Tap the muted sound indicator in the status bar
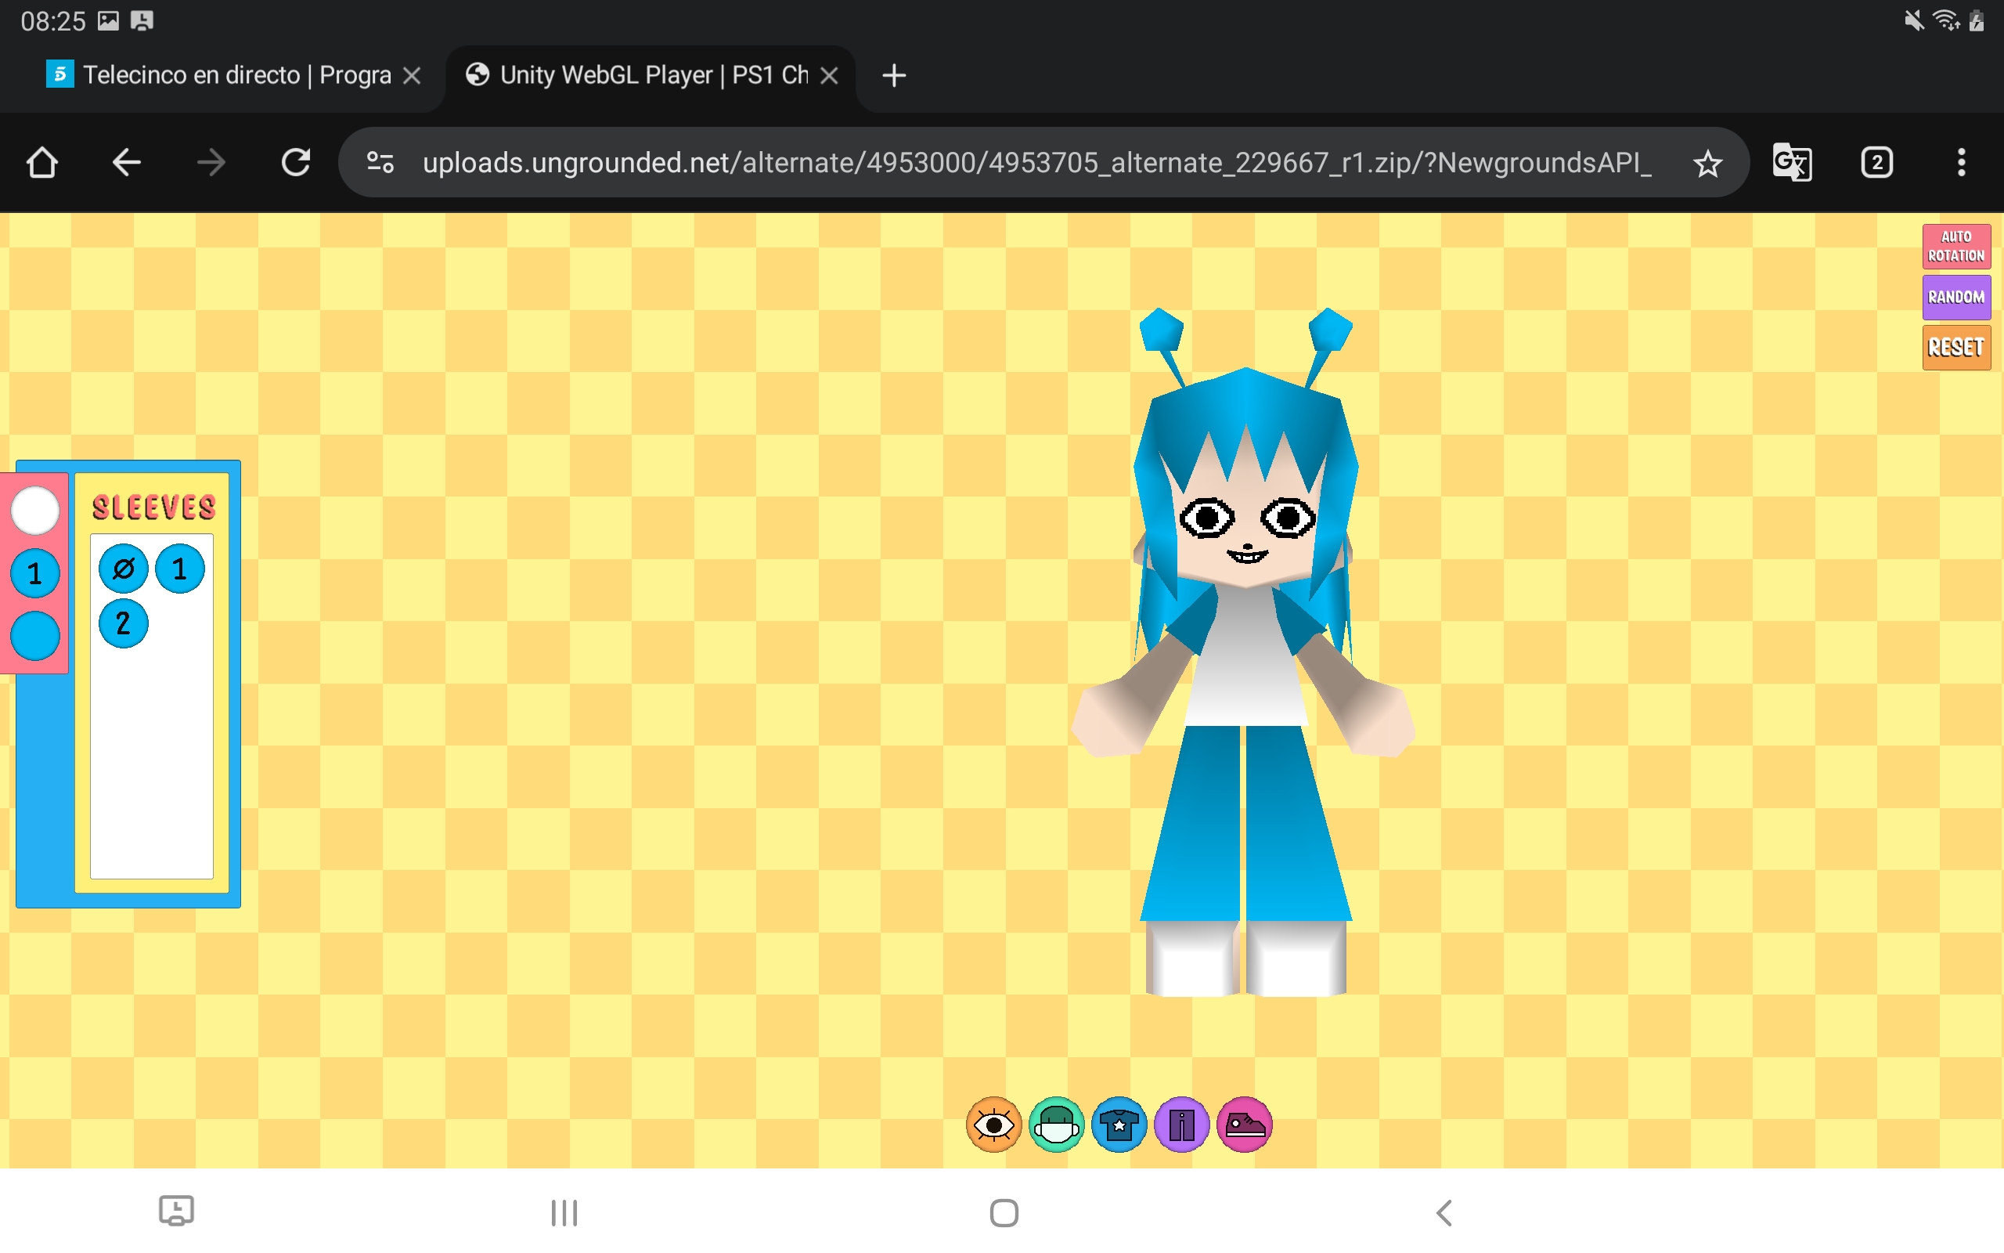Viewport: 2004px width, 1253px height. [x=1914, y=20]
